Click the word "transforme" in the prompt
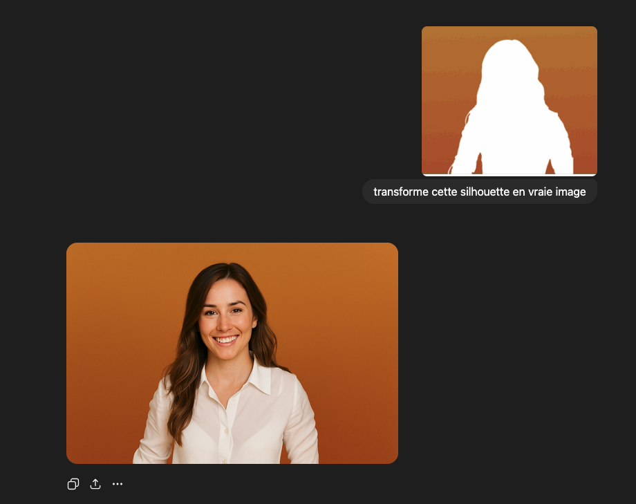 [400, 192]
